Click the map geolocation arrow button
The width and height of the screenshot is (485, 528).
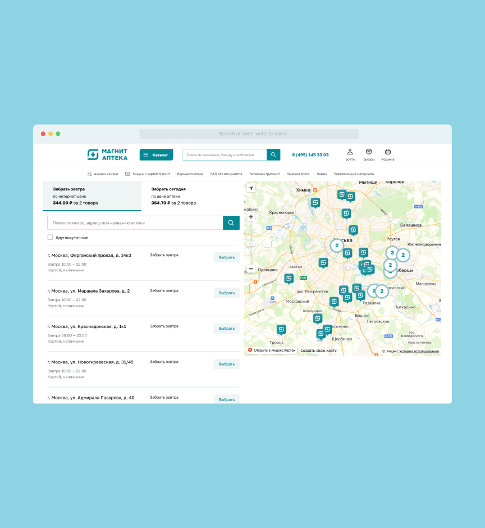point(251,188)
